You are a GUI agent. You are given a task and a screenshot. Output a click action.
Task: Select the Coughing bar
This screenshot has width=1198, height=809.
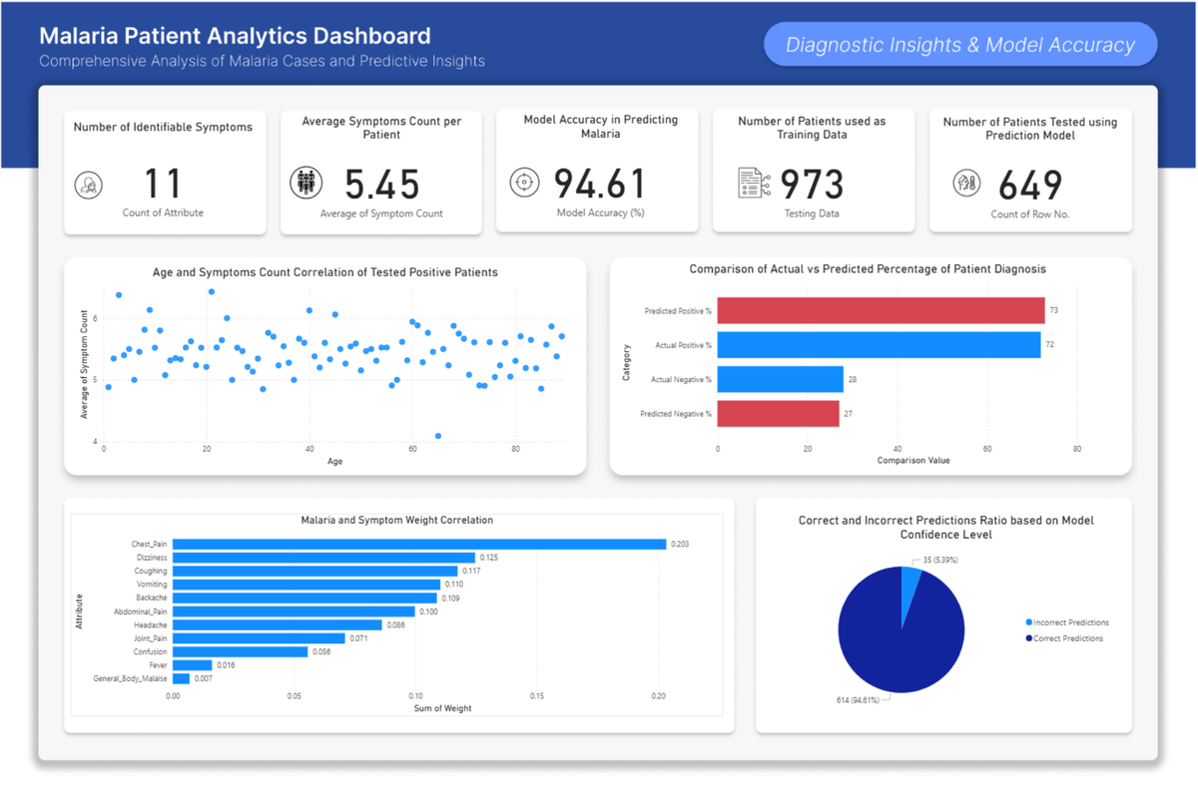[x=314, y=571]
